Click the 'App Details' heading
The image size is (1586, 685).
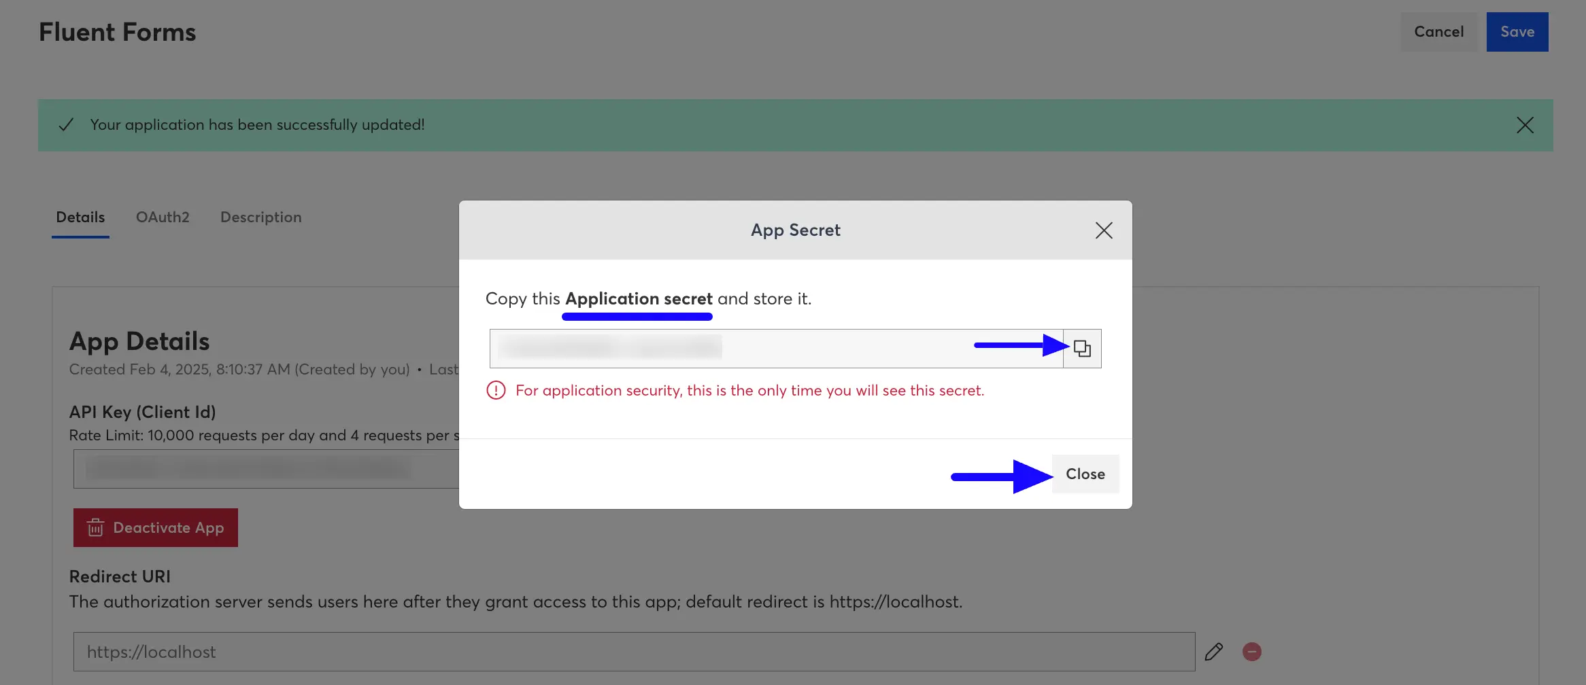(139, 341)
